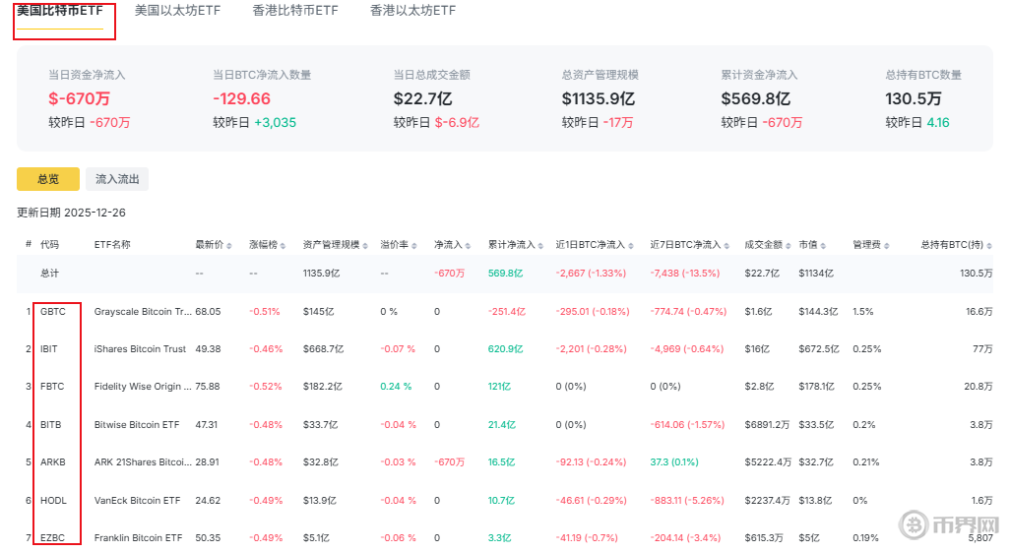Open the 香港比特币ETF tab
The height and width of the screenshot is (552, 1010).
[294, 11]
